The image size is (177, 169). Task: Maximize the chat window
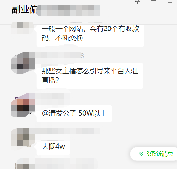[170, 1]
